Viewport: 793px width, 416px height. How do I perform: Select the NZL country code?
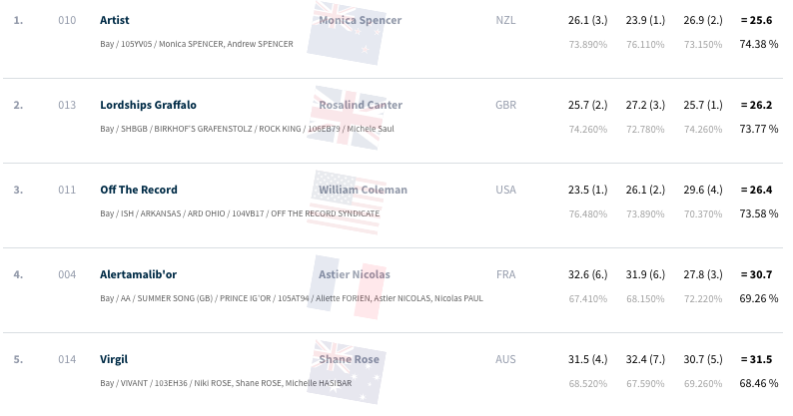[505, 20]
